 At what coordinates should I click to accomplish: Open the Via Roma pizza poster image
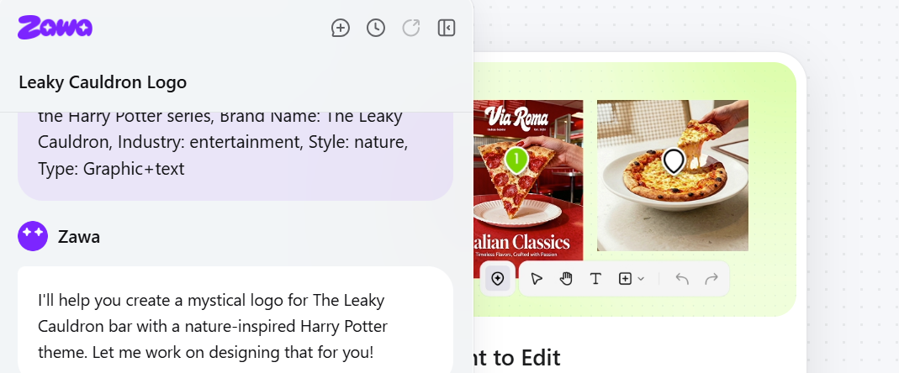pos(529,181)
